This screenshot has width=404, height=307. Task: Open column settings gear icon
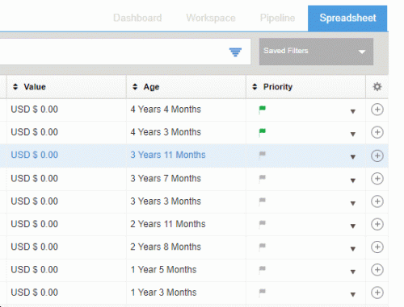click(x=377, y=87)
